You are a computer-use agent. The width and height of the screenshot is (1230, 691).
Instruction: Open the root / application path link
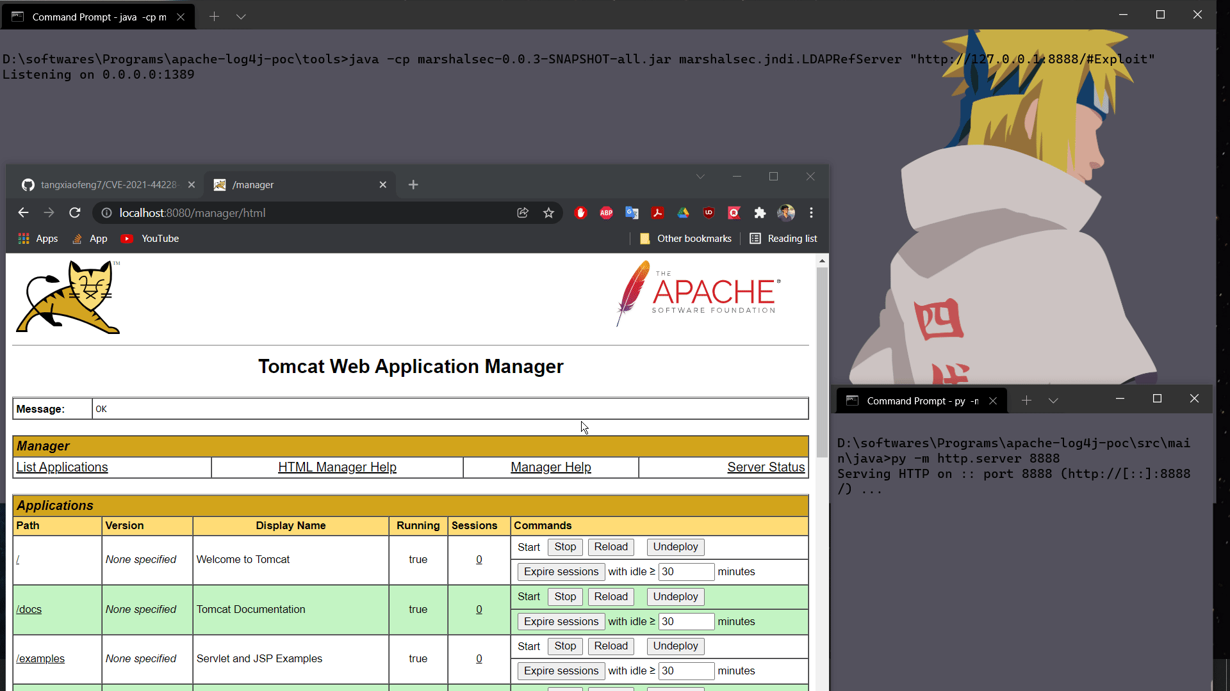[18, 560]
